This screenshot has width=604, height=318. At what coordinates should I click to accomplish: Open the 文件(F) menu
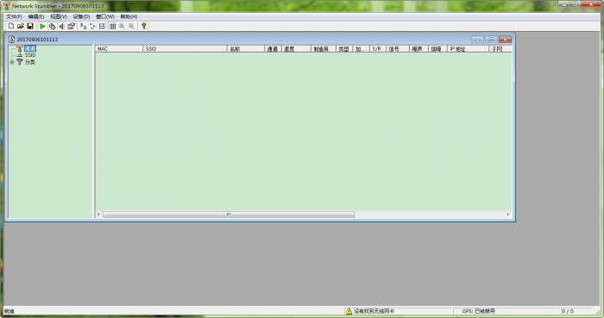click(15, 16)
